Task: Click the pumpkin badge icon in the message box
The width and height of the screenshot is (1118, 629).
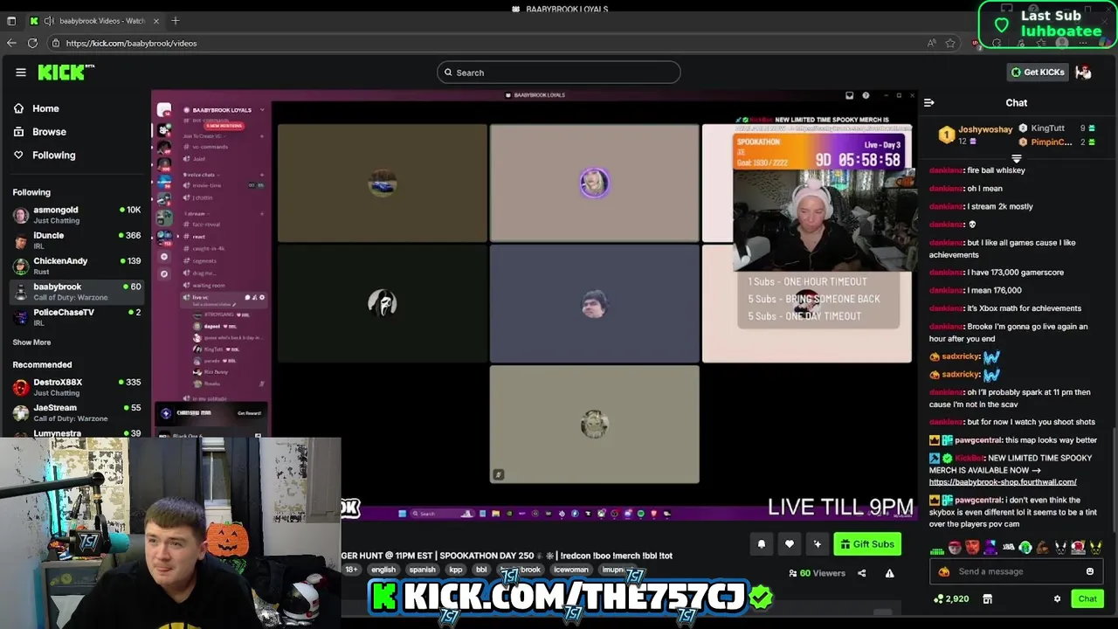Action: click(x=943, y=571)
